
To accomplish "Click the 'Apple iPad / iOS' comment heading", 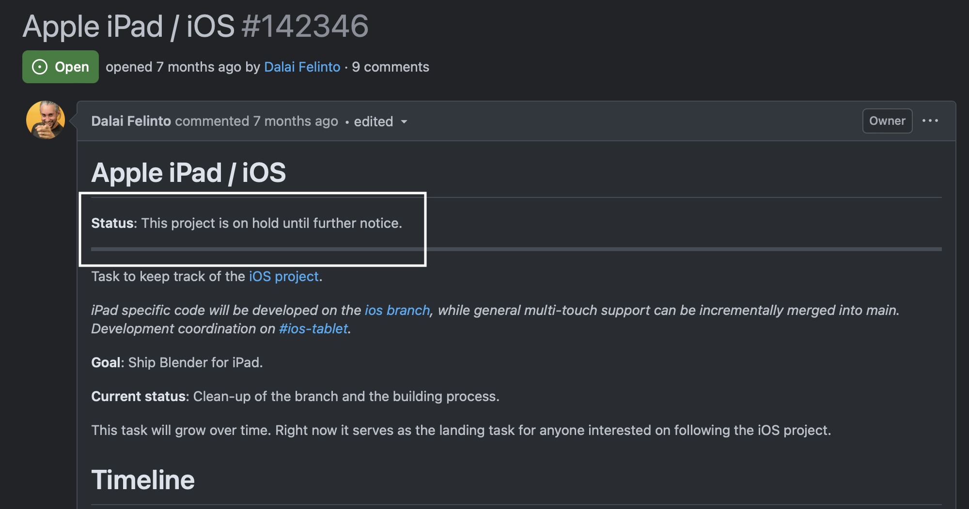I will tap(188, 173).
